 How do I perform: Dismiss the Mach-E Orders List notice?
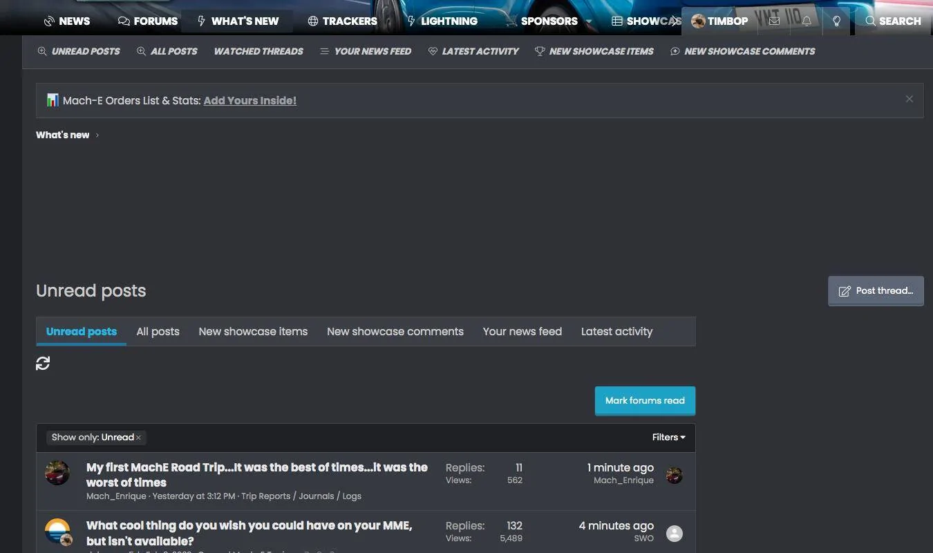(x=910, y=99)
